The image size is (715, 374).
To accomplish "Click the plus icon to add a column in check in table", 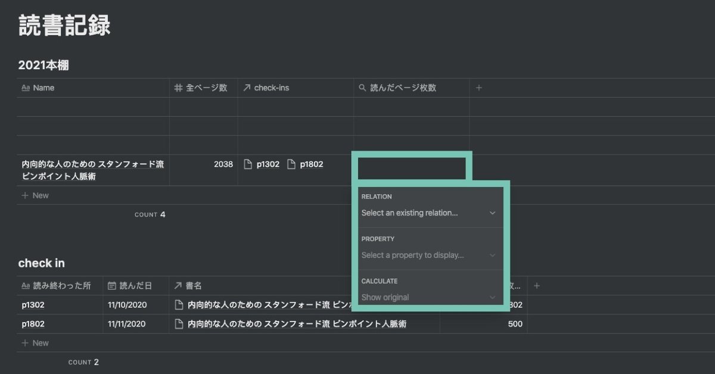I will click(x=536, y=286).
